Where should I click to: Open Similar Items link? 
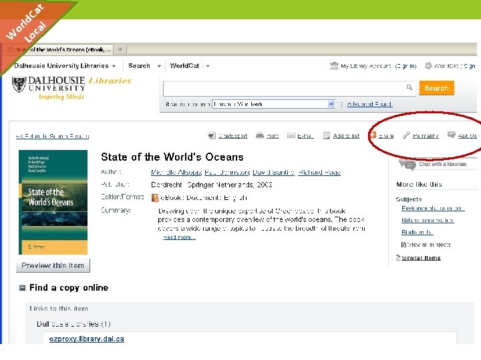(421, 258)
